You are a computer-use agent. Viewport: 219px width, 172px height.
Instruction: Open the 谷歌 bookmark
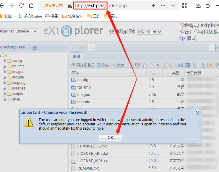pos(52,16)
